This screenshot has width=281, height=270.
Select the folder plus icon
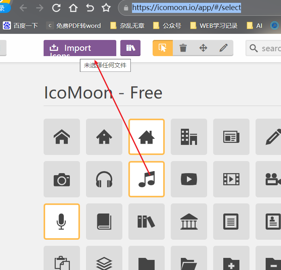click(x=231, y=258)
